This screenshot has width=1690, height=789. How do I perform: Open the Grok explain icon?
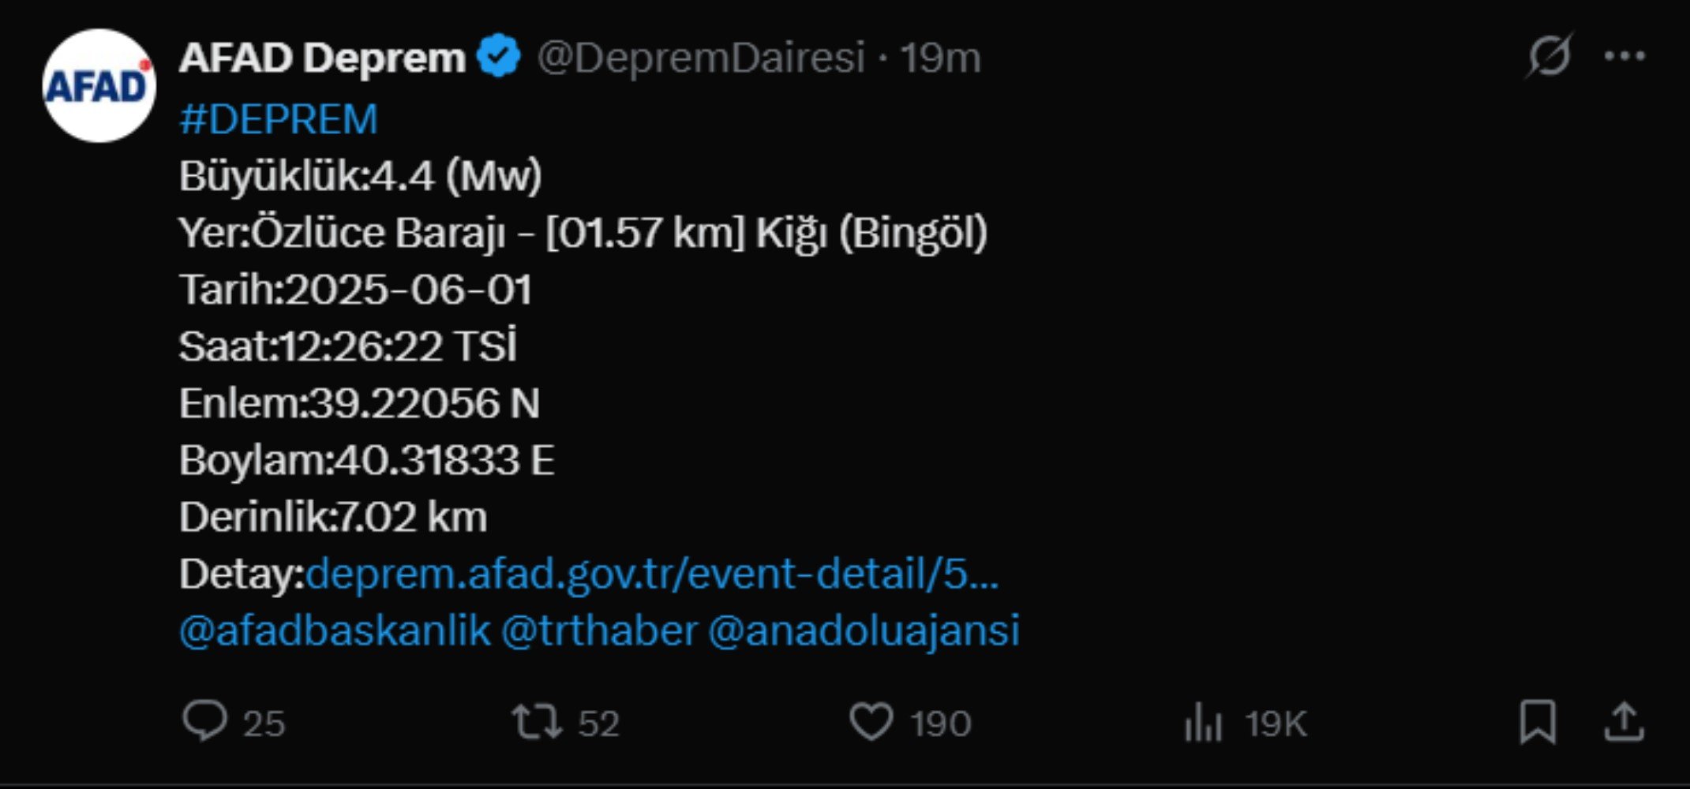[x=1549, y=55]
